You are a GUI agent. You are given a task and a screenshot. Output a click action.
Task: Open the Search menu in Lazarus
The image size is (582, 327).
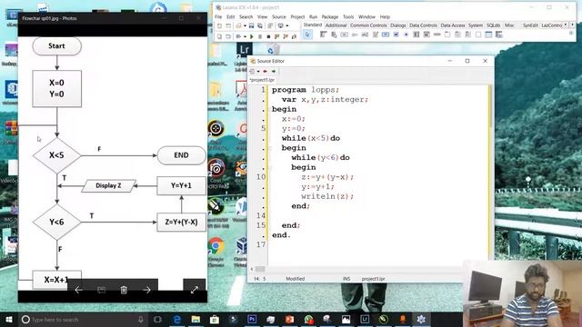[x=246, y=17]
